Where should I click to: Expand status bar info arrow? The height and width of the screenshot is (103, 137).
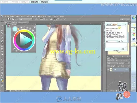[x=29, y=91]
